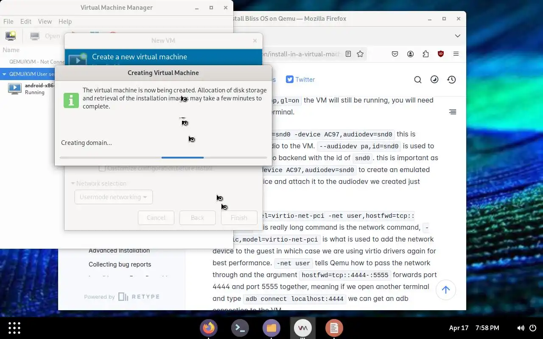Open the system volume and power menu
The image size is (543, 339).
[x=527, y=328]
